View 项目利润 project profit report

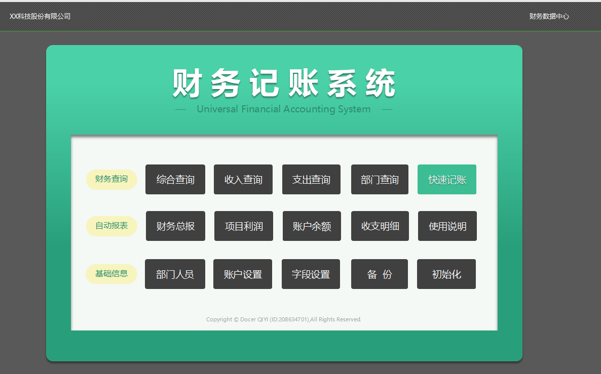pyautogui.click(x=243, y=226)
